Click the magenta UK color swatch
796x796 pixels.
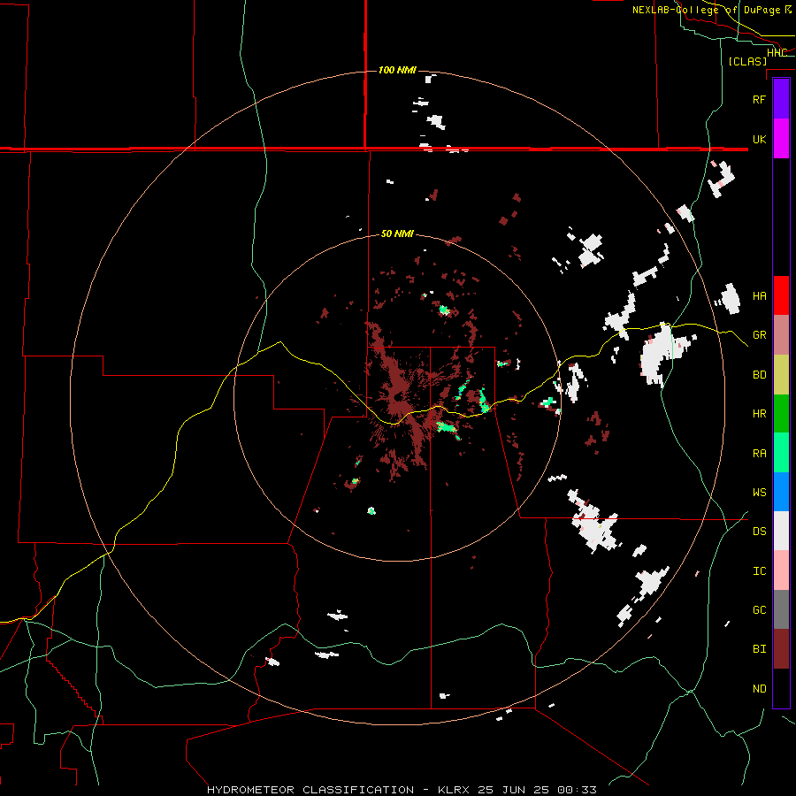tap(781, 139)
